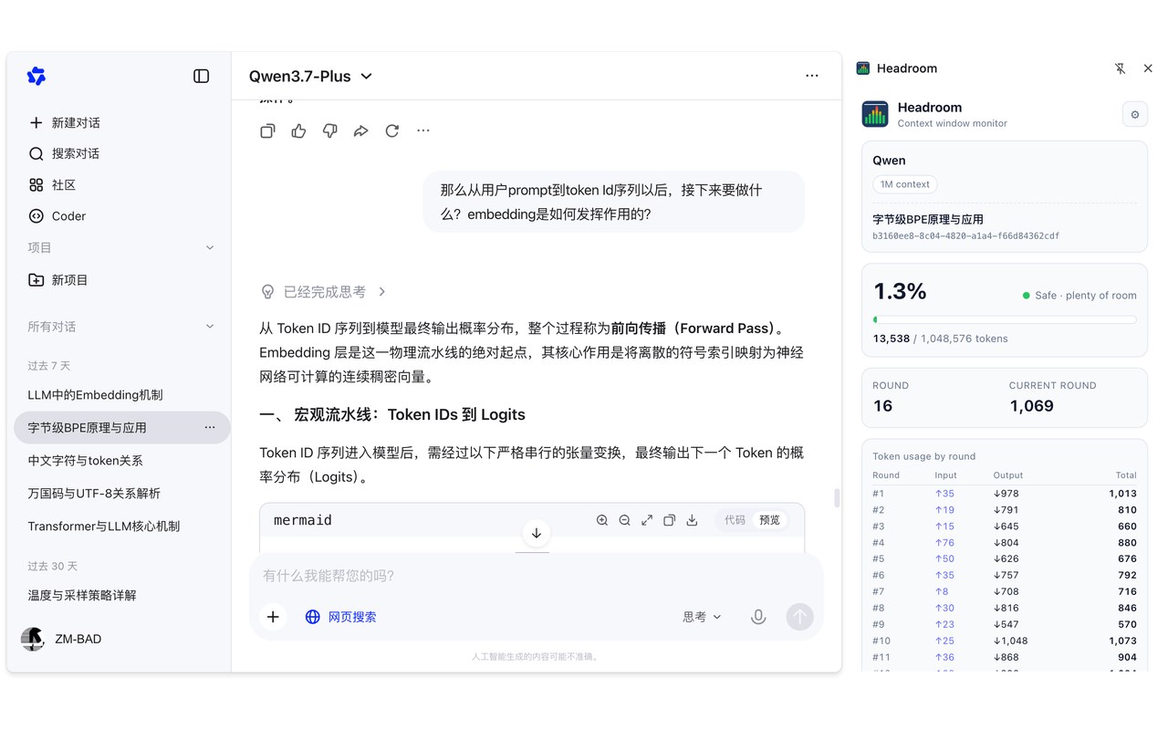Click the round #1 total 1,013
This screenshot has height=730, width=1168.
tap(1122, 494)
